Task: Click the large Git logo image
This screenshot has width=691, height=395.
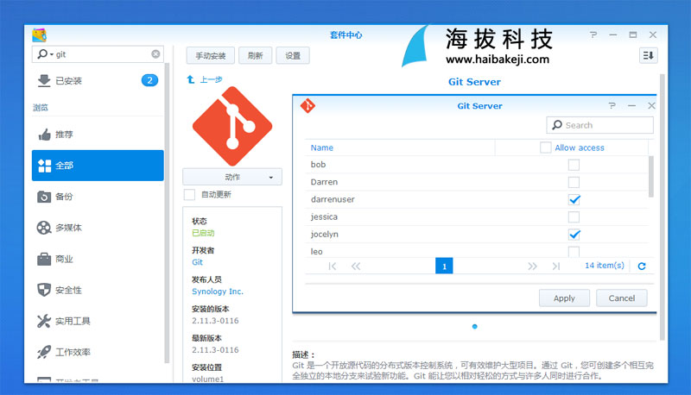Action: [232, 126]
